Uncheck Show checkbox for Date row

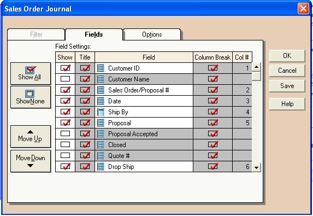65,101
